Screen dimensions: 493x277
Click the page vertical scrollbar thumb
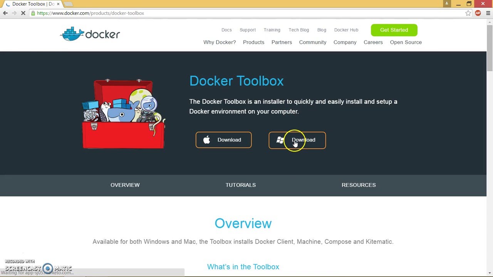point(490,48)
